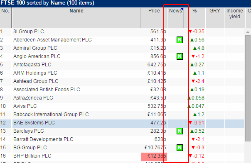Click Barratt Developments change -2.1
The width and height of the screenshot is (251, 163).
point(198,139)
